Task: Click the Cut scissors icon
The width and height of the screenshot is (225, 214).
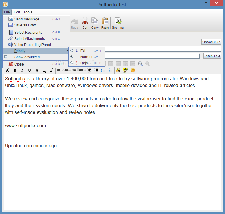Action: click(x=85, y=21)
